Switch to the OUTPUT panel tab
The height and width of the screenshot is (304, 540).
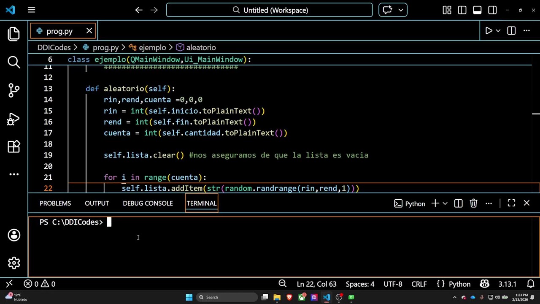click(97, 204)
